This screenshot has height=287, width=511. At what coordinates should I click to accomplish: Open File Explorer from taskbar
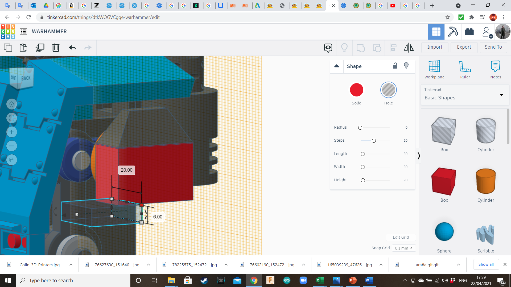pos(171,280)
